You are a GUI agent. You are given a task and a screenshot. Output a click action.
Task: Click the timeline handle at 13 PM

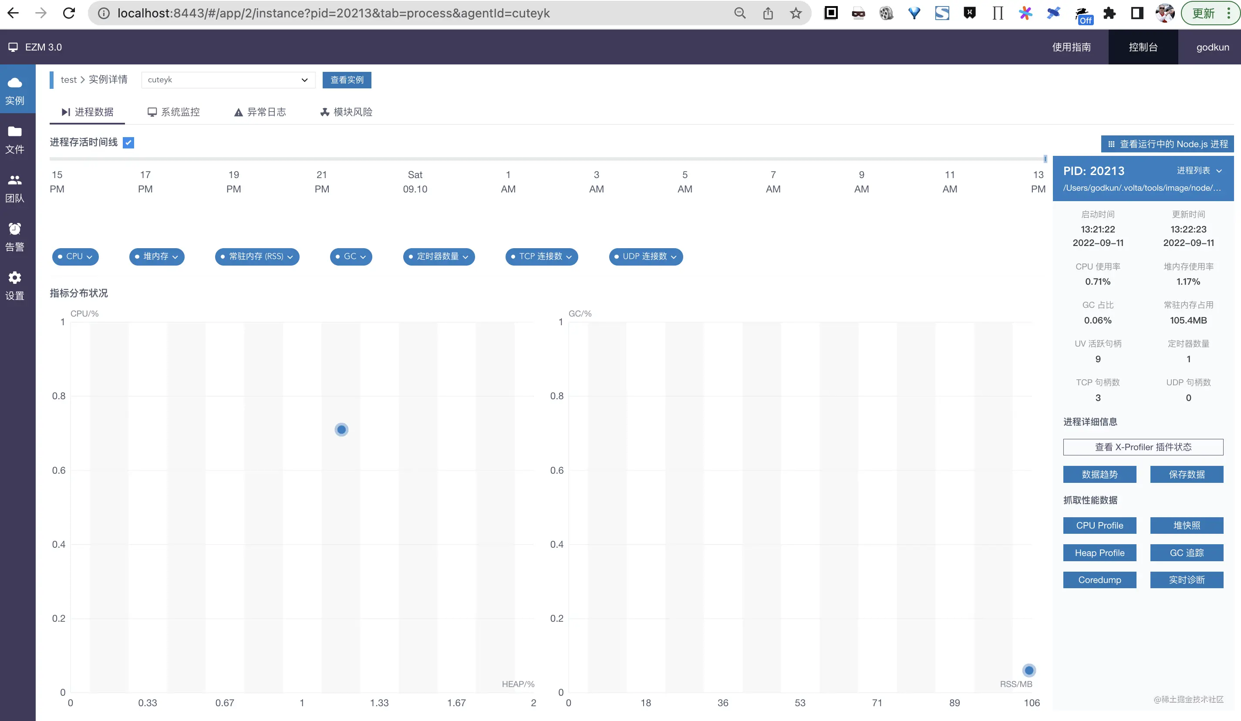1045,159
